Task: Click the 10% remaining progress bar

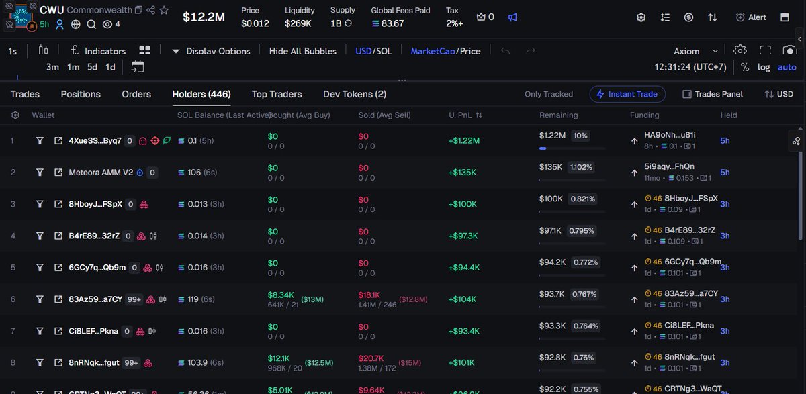Action: 572,148
